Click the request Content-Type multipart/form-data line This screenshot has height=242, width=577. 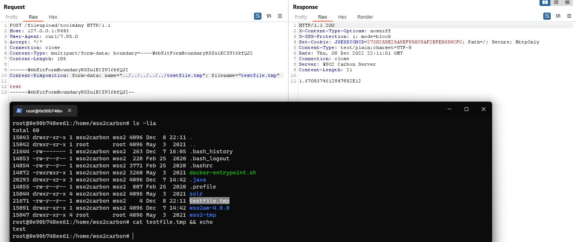click(x=131, y=53)
